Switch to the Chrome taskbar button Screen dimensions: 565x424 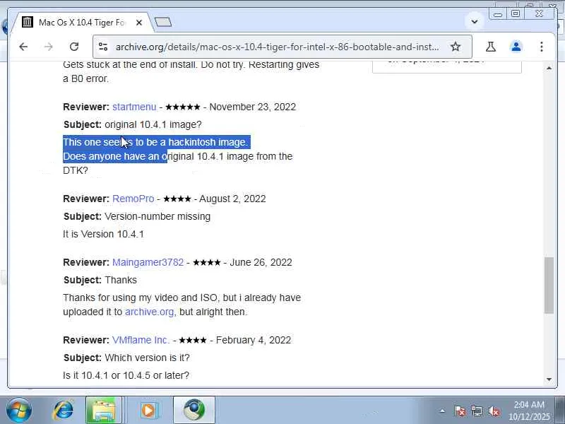(194, 411)
